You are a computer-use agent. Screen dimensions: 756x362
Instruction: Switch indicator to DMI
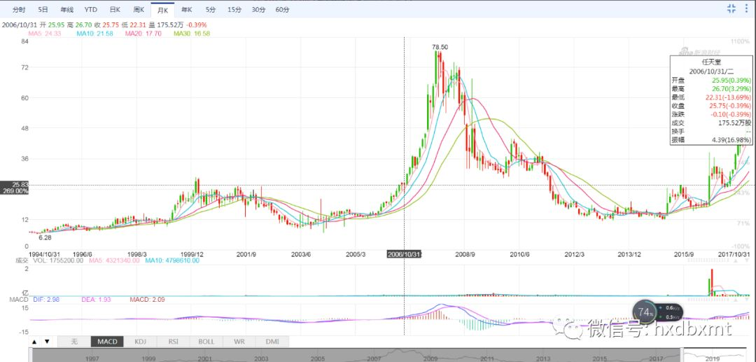tap(272, 341)
